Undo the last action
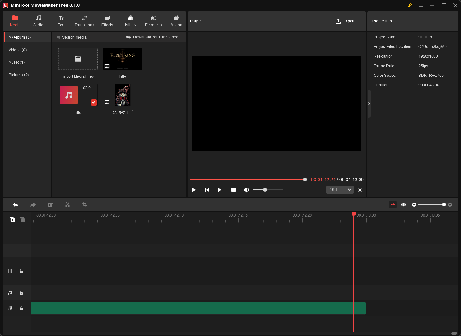 click(x=16, y=205)
